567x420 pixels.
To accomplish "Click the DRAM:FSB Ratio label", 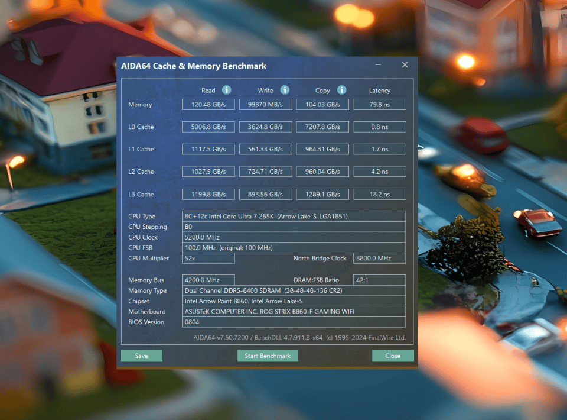I will point(316,280).
